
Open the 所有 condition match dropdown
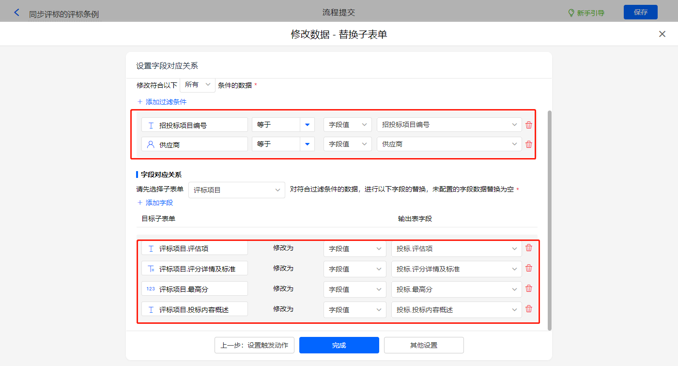click(198, 85)
